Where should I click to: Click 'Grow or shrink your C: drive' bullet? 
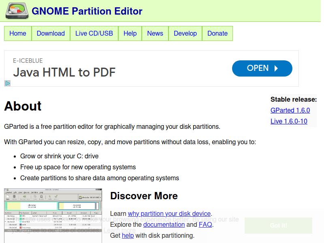[59, 156]
